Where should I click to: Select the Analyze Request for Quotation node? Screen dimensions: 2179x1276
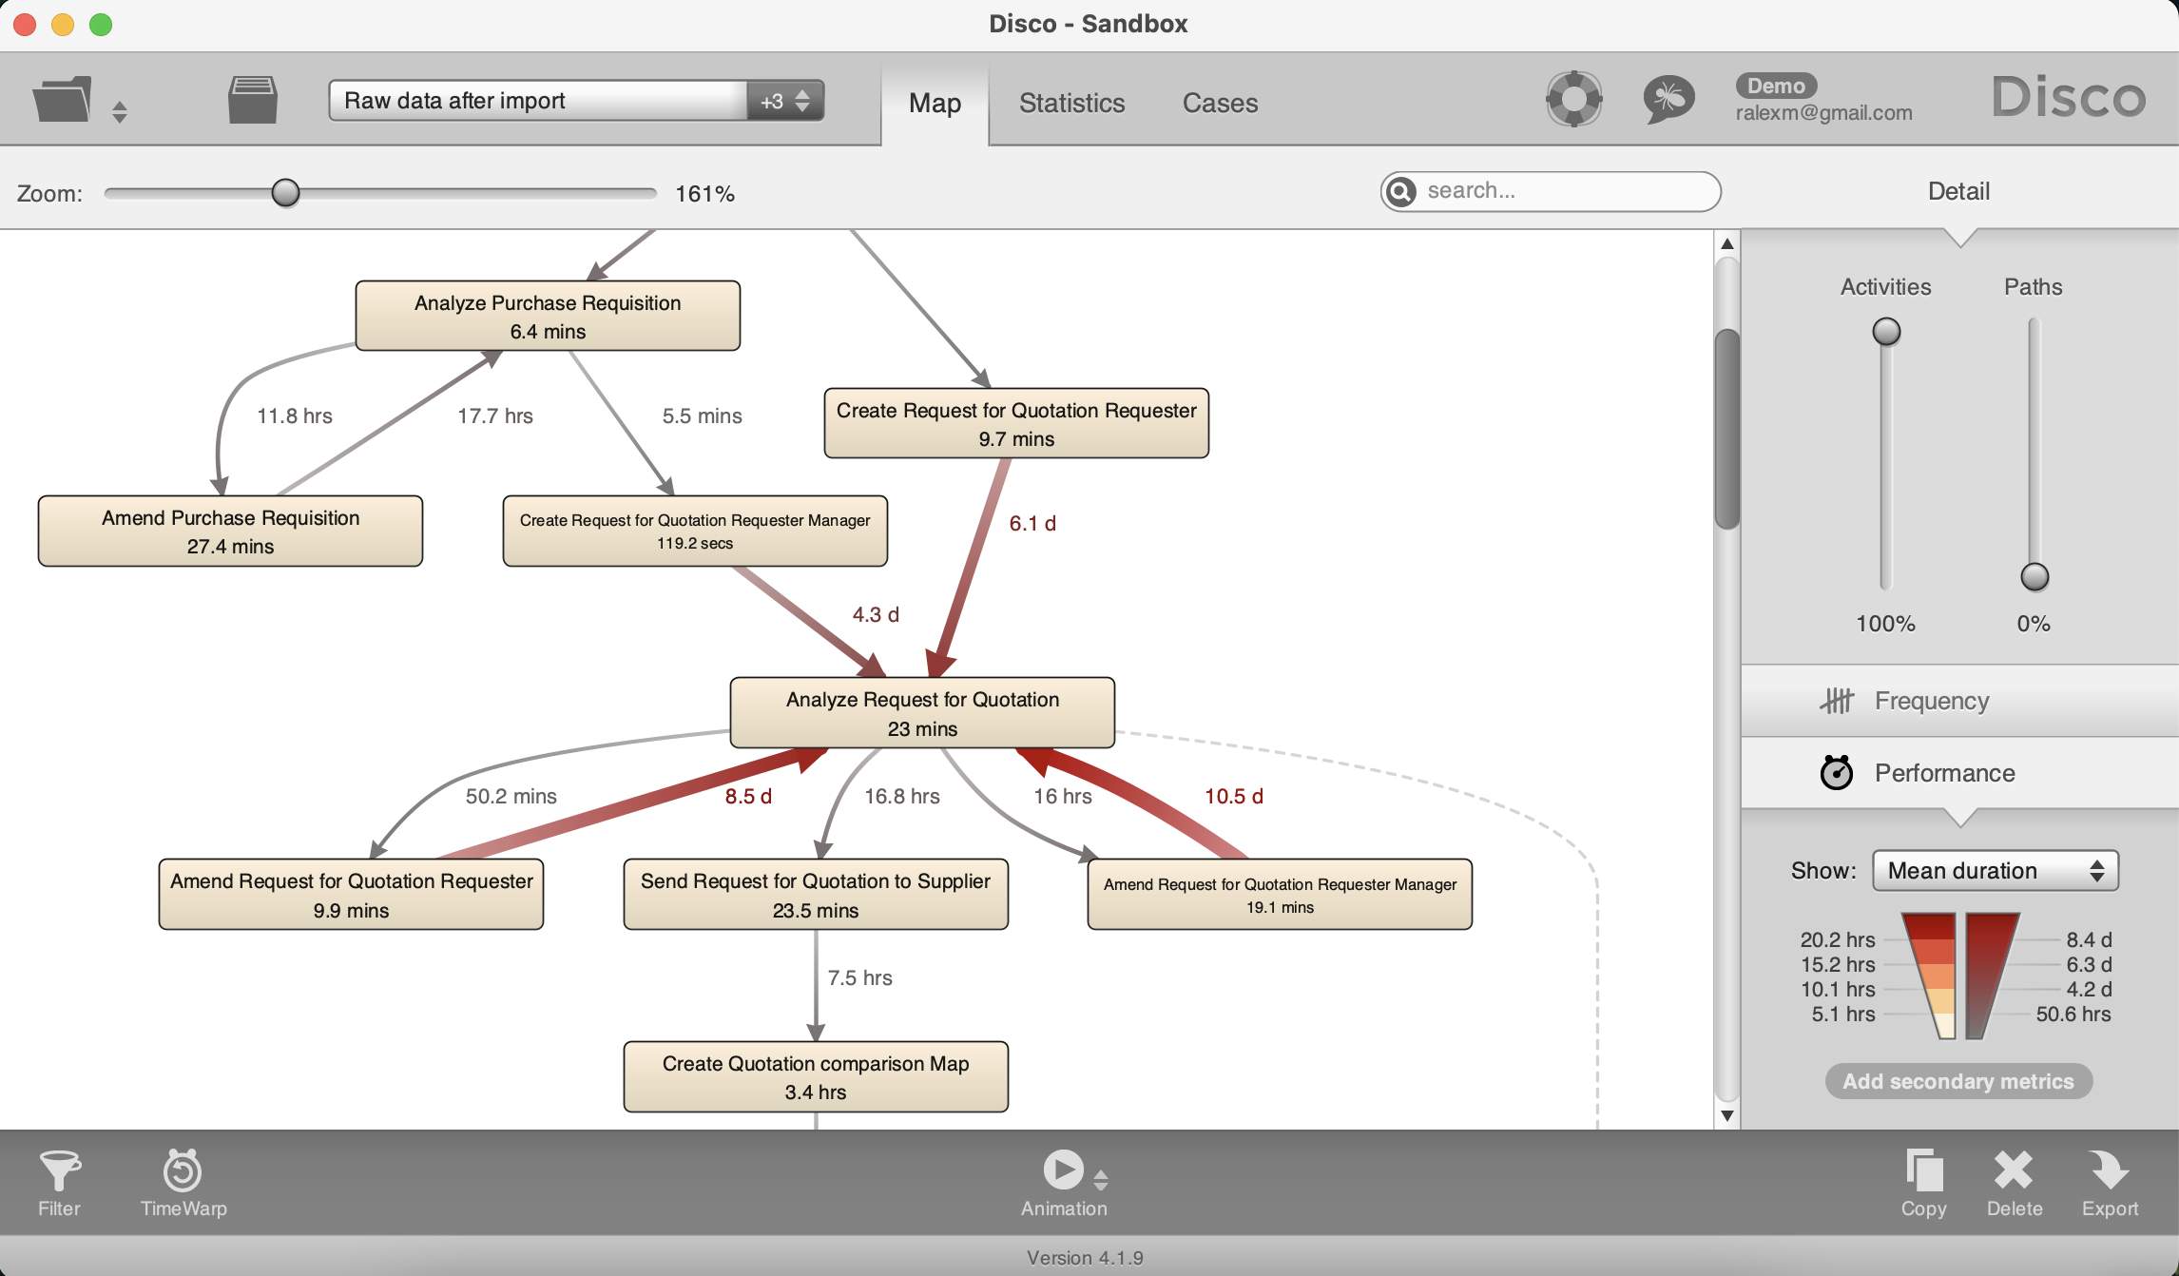click(922, 713)
